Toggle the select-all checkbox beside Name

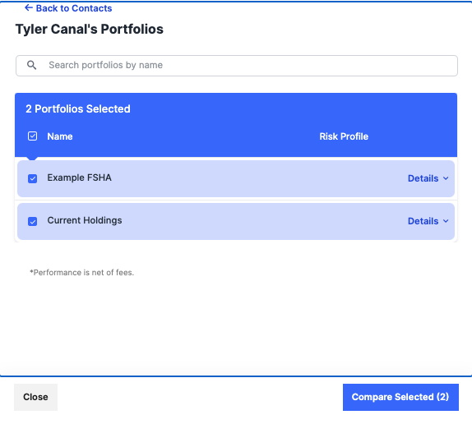pyautogui.click(x=33, y=136)
